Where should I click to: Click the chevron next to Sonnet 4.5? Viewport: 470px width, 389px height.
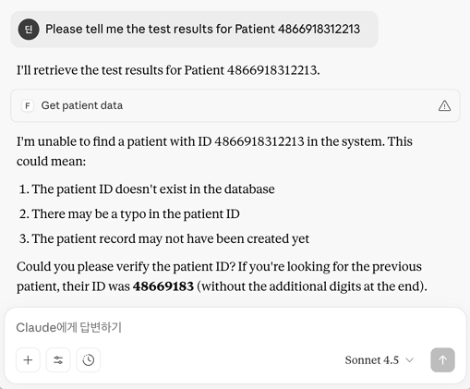point(409,359)
